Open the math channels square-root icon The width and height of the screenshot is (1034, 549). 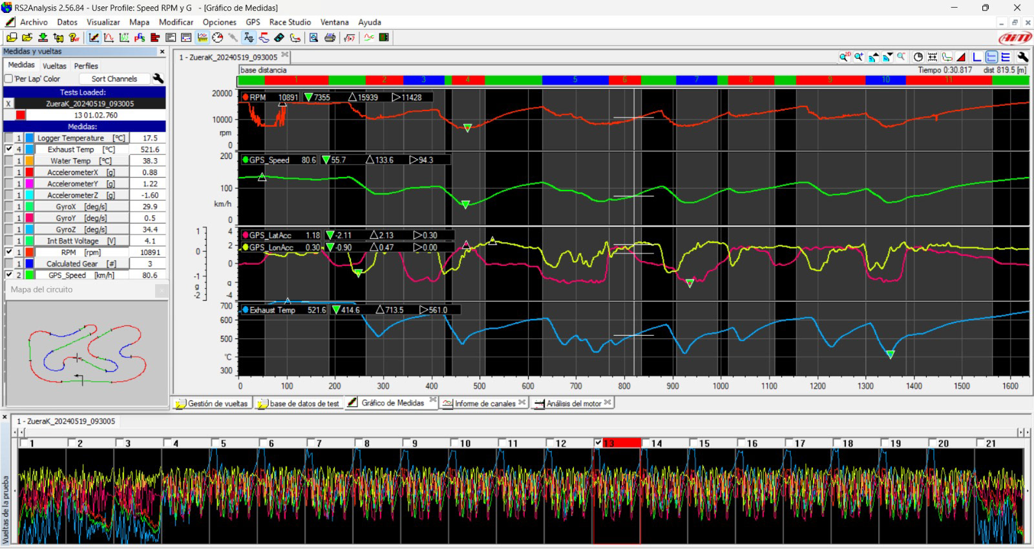350,37
